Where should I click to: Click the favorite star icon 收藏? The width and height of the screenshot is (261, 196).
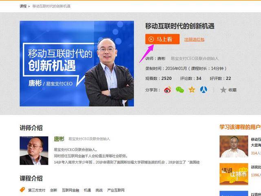coord(223,90)
